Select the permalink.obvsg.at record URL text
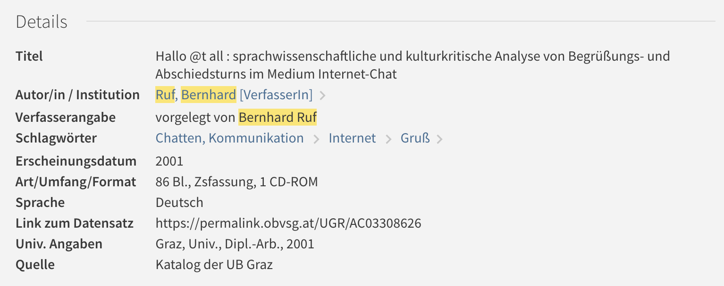This screenshot has height=286, width=724. pos(288,223)
